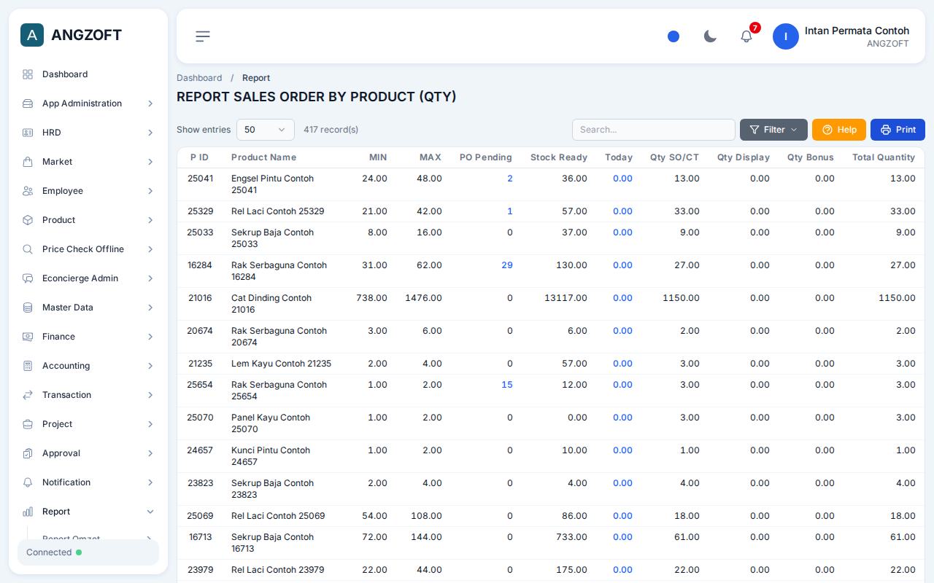Click the Accounting calculator icon

click(28, 366)
